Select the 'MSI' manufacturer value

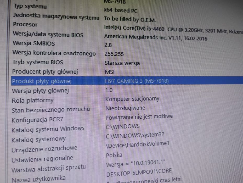coord(110,72)
